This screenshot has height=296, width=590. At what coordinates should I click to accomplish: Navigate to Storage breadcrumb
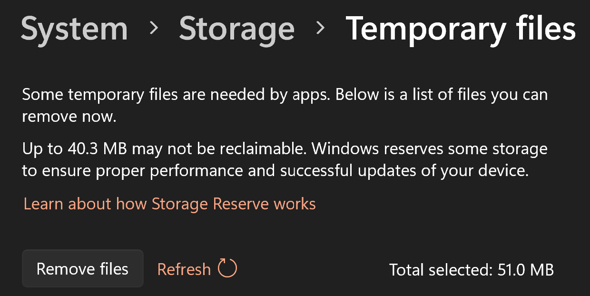[x=236, y=29]
